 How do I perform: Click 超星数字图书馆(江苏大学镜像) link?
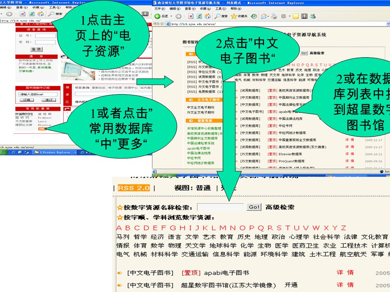229,285
